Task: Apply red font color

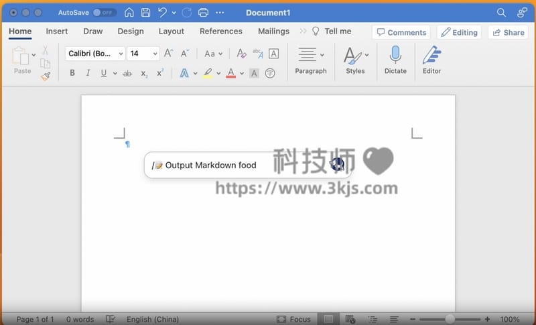Action: (x=230, y=73)
